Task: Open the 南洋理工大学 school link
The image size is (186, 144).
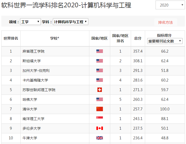Action: [33, 119]
